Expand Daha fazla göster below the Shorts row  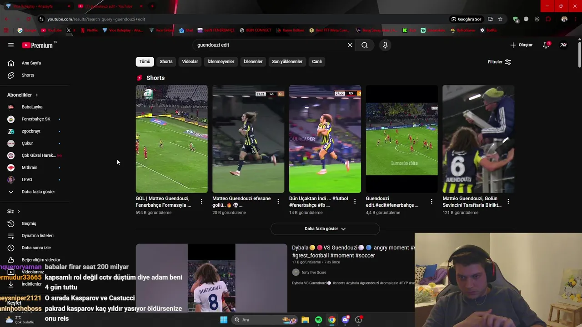click(325, 229)
